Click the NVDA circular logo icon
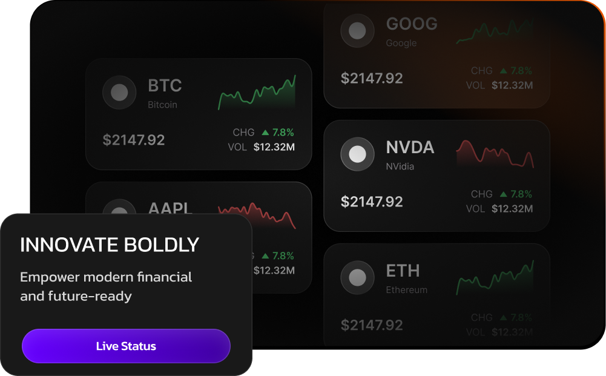Image resolution: width=606 pixels, height=376 pixels. (x=357, y=154)
